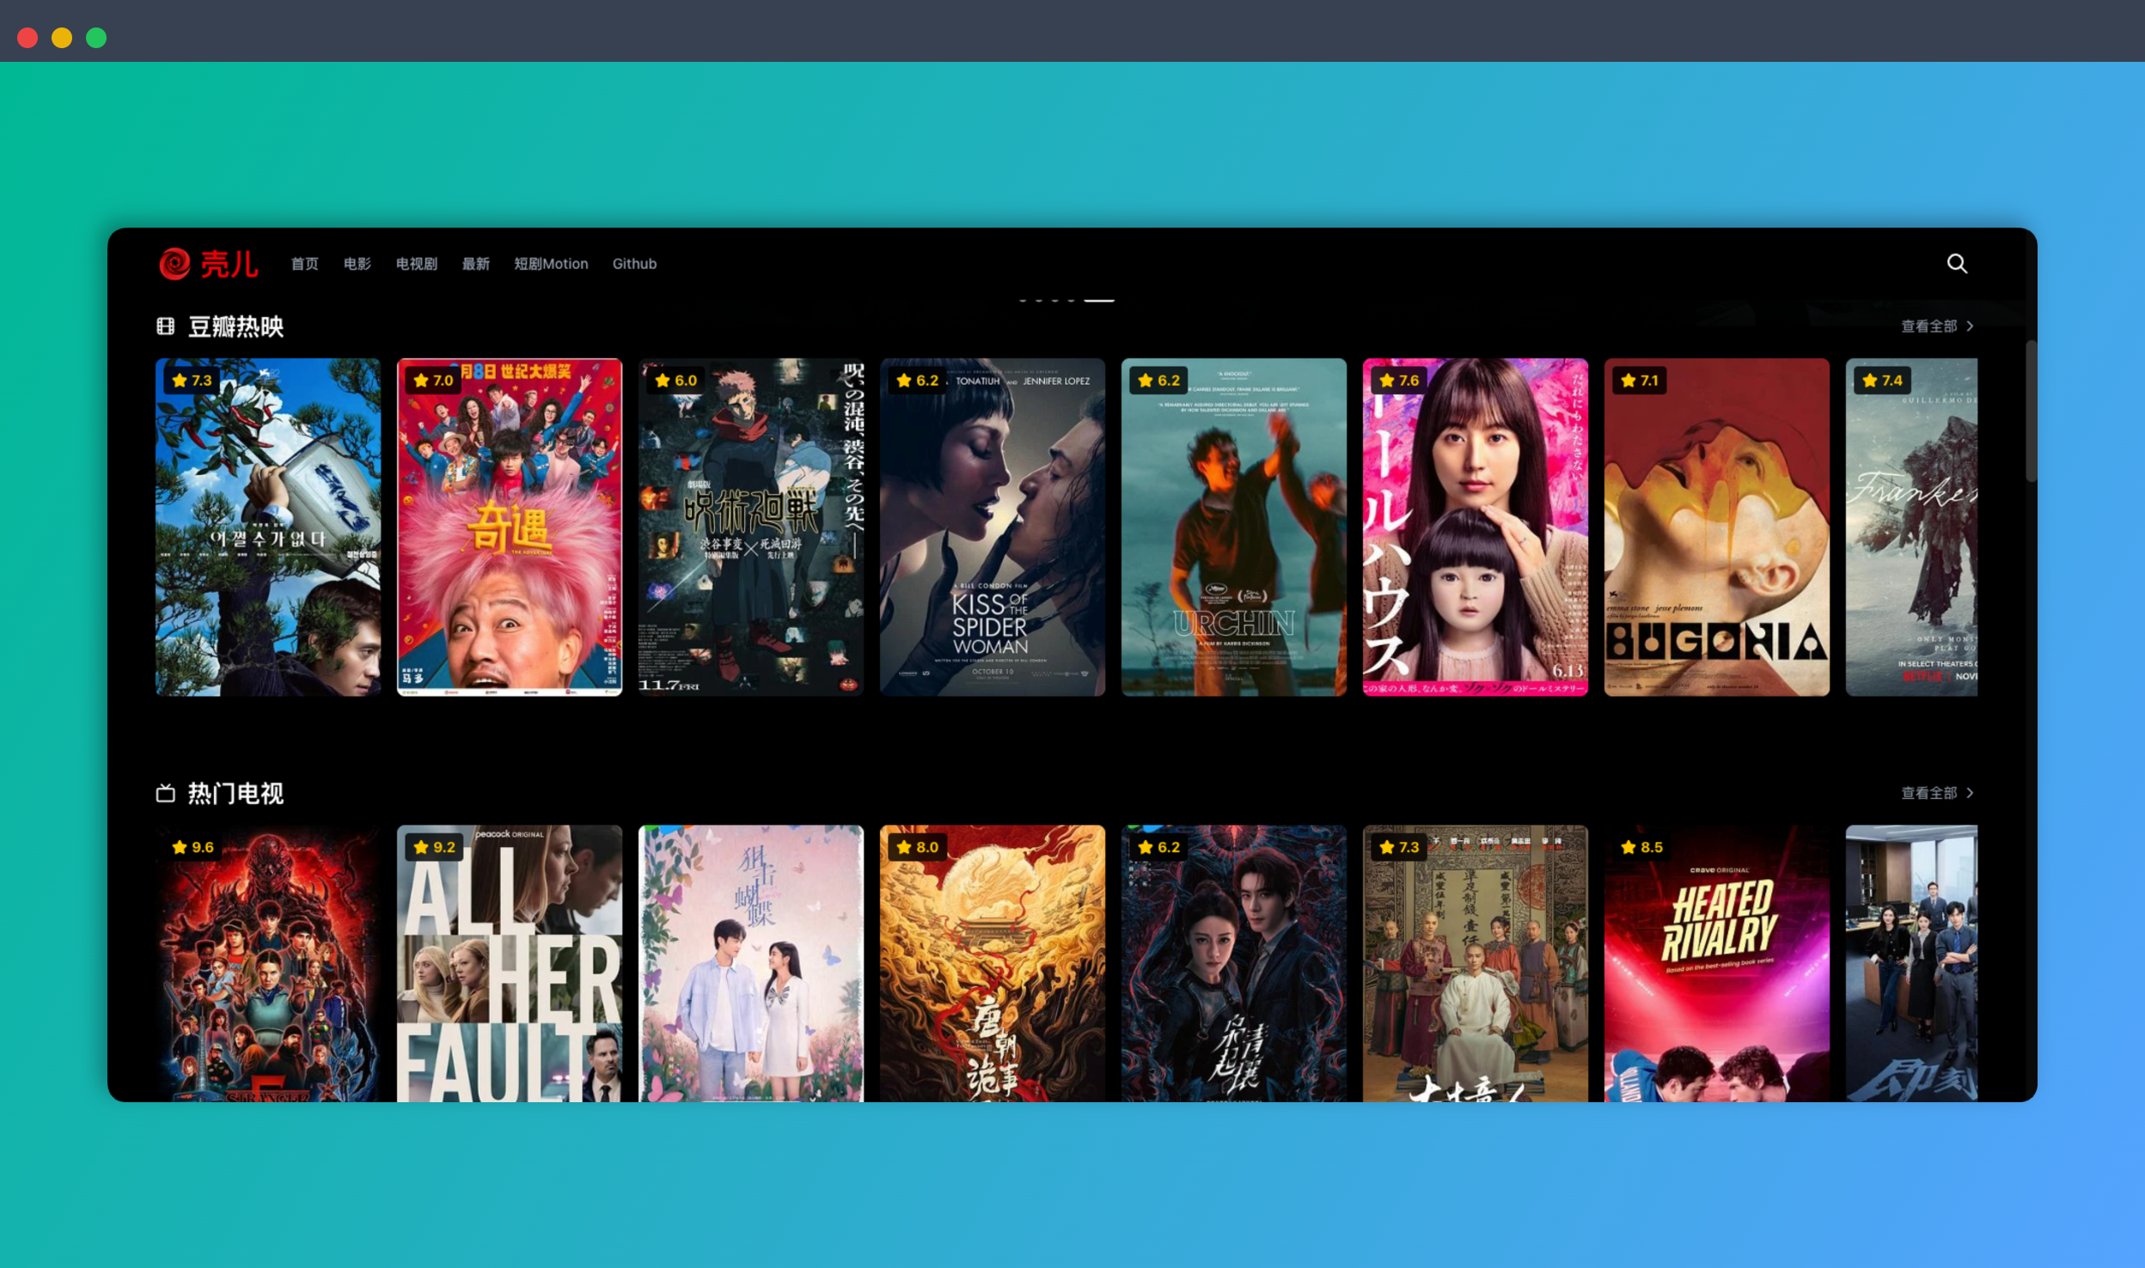Expand 查看全部 chevron for 豆瓣热映
Viewport: 2145px width, 1268px height.
coord(1970,326)
